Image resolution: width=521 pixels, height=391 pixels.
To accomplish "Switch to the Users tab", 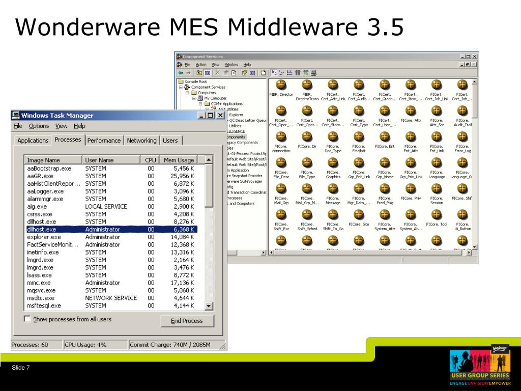I will coord(170,141).
